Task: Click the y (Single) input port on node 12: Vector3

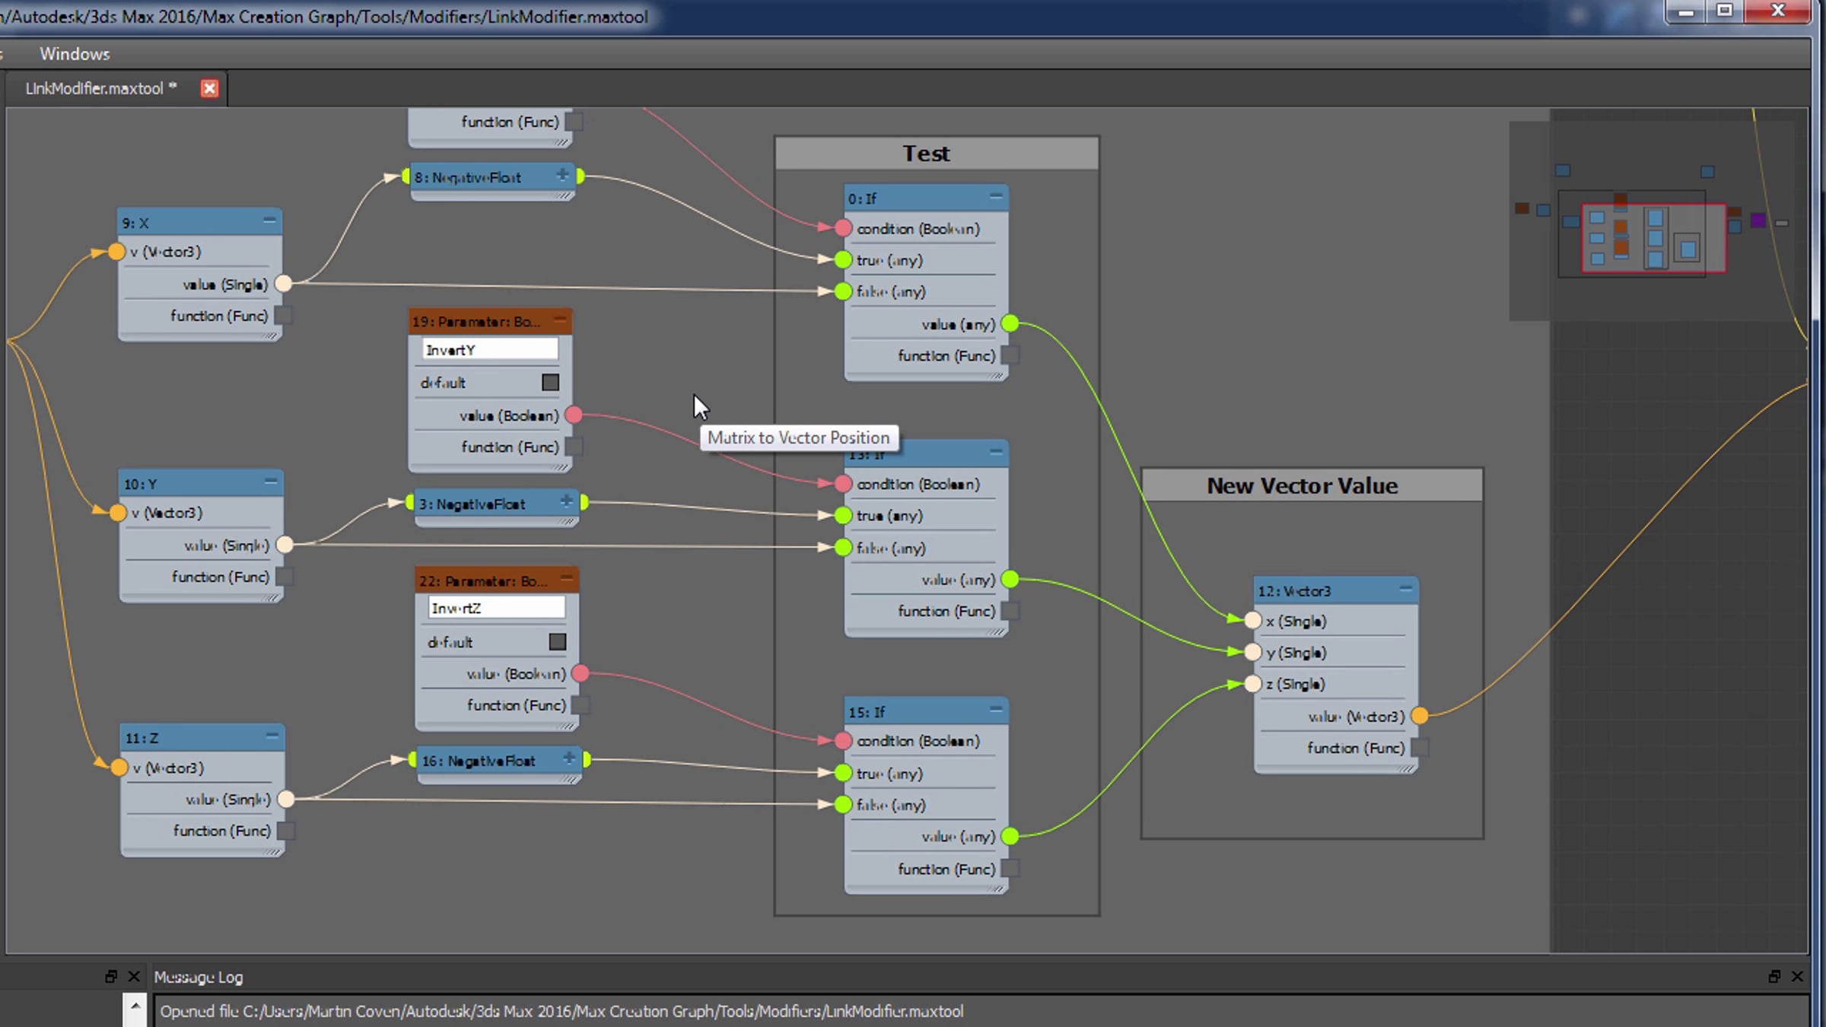Action: pyautogui.click(x=1253, y=652)
